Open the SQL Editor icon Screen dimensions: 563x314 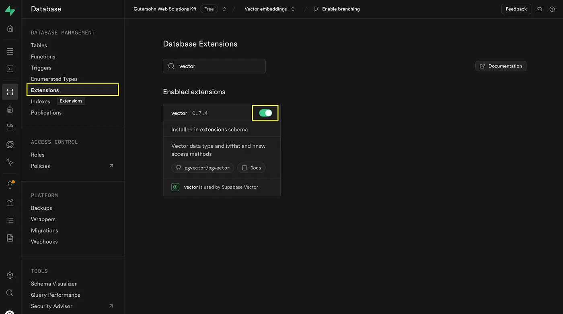pos(10,69)
